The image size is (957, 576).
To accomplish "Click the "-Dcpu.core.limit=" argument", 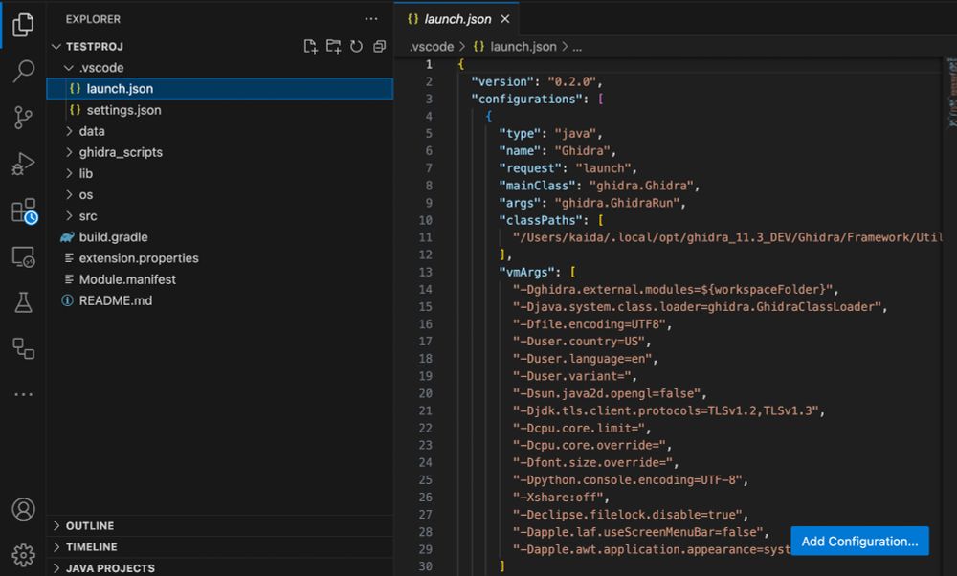I will click(x=578, y=429).
